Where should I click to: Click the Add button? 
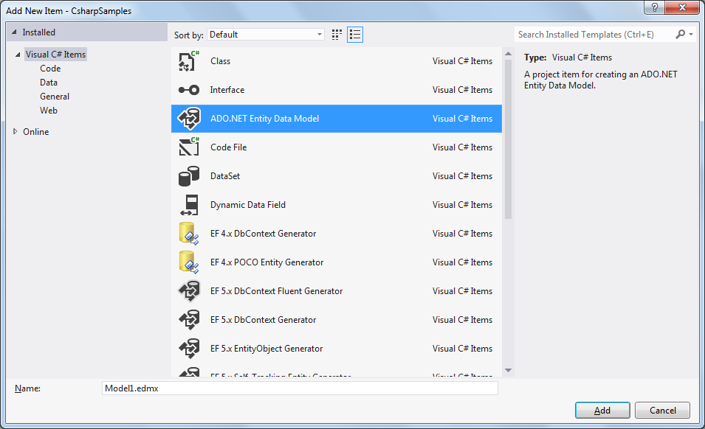tap(602, 410)
